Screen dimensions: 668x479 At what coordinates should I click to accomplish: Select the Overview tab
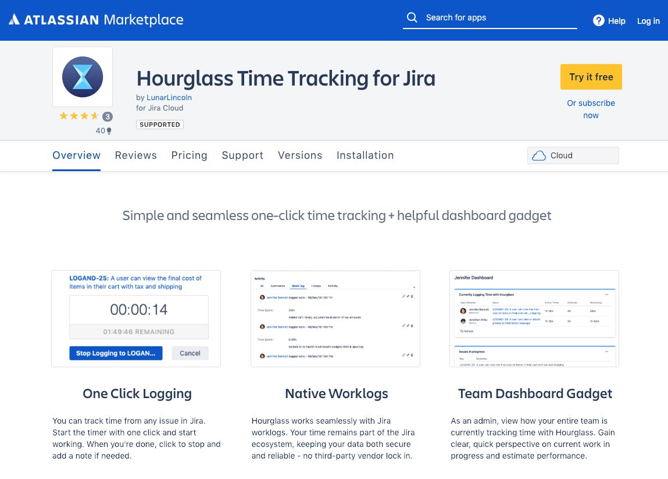coord(76,155)
